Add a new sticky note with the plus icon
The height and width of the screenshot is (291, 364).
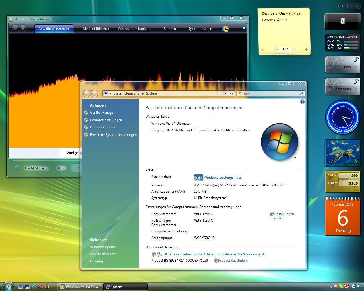(306, 49)
